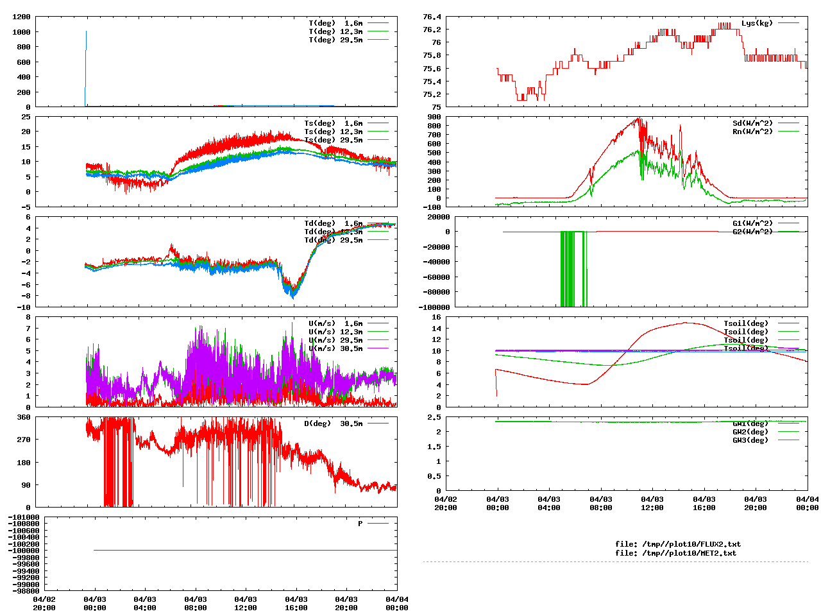Click the "360" tick on wind direction plot
This screenshot has width=821, height=616.
(x=24, y=417)
